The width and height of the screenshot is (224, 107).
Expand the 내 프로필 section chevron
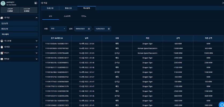(36, 41)
